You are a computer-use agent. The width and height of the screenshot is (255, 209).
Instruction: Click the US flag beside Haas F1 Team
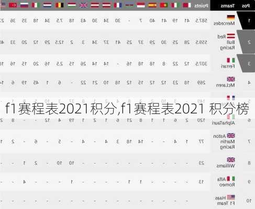tap(231, 198)
